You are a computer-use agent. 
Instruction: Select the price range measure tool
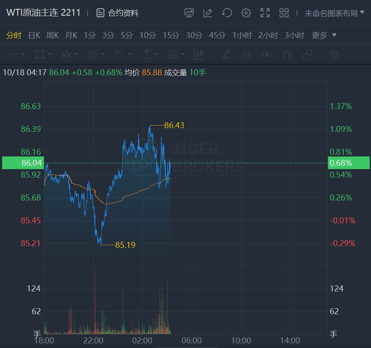pyautogui.click(x=146, y=54)
